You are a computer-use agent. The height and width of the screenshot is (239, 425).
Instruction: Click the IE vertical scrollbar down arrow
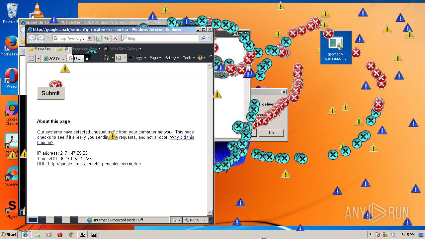coord(210,213)
